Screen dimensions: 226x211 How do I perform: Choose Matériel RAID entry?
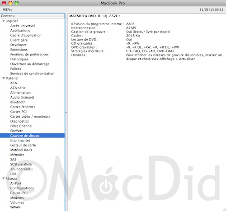[x=21, y=150]
